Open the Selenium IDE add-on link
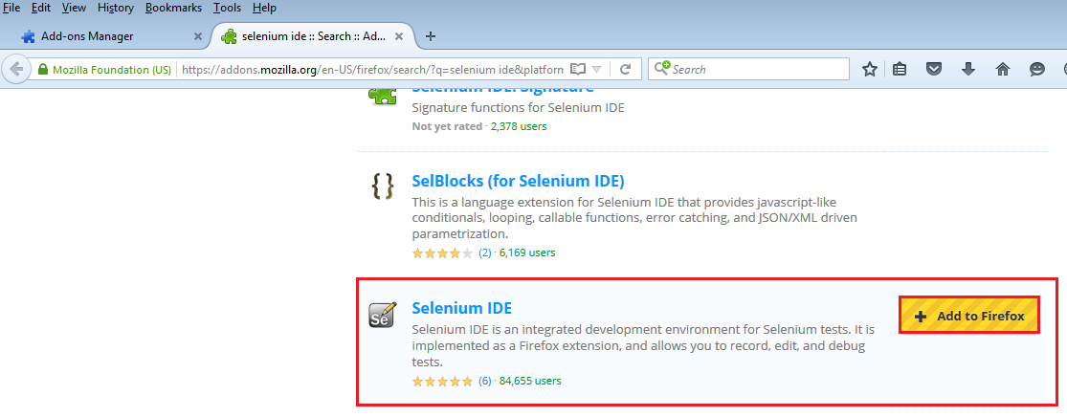 pyautogui.click(x=461, y=307)
